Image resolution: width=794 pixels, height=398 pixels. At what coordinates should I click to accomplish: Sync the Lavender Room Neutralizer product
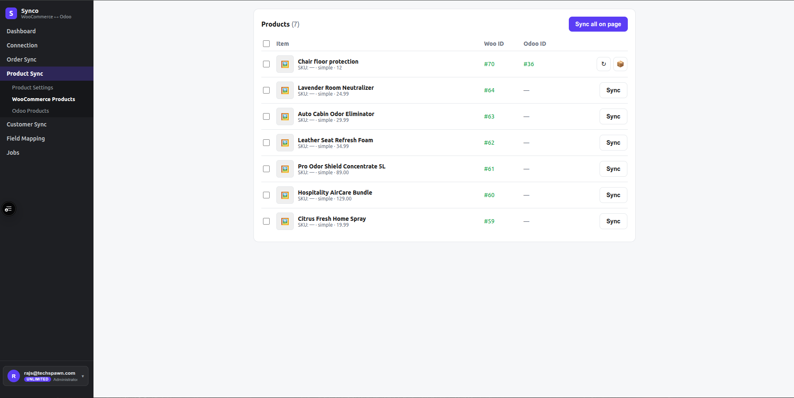pyautogui.click(x=613, y=90)
